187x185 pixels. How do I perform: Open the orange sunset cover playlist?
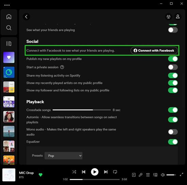coord(9,160)
